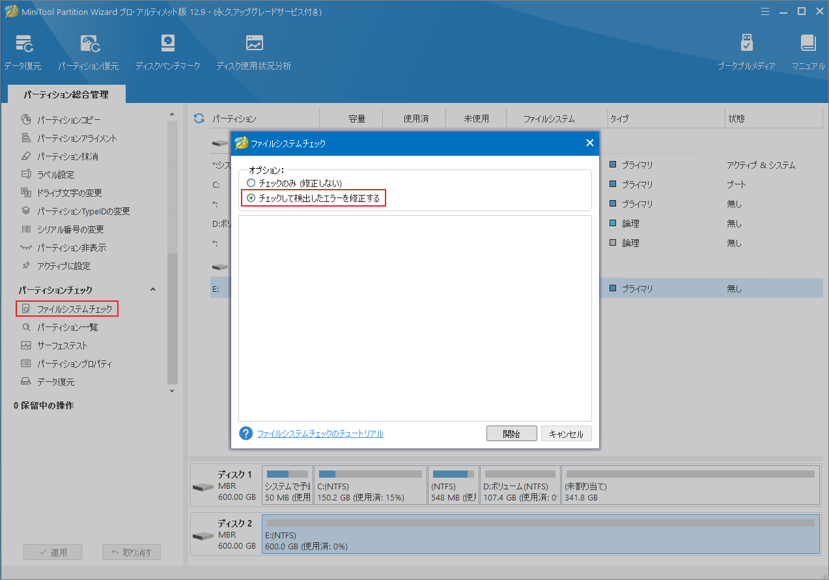Sort by the 容量 column header

[357, 119]
